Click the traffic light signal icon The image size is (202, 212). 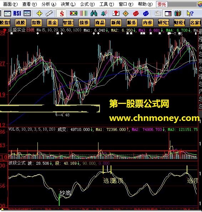tap(74, 14)
